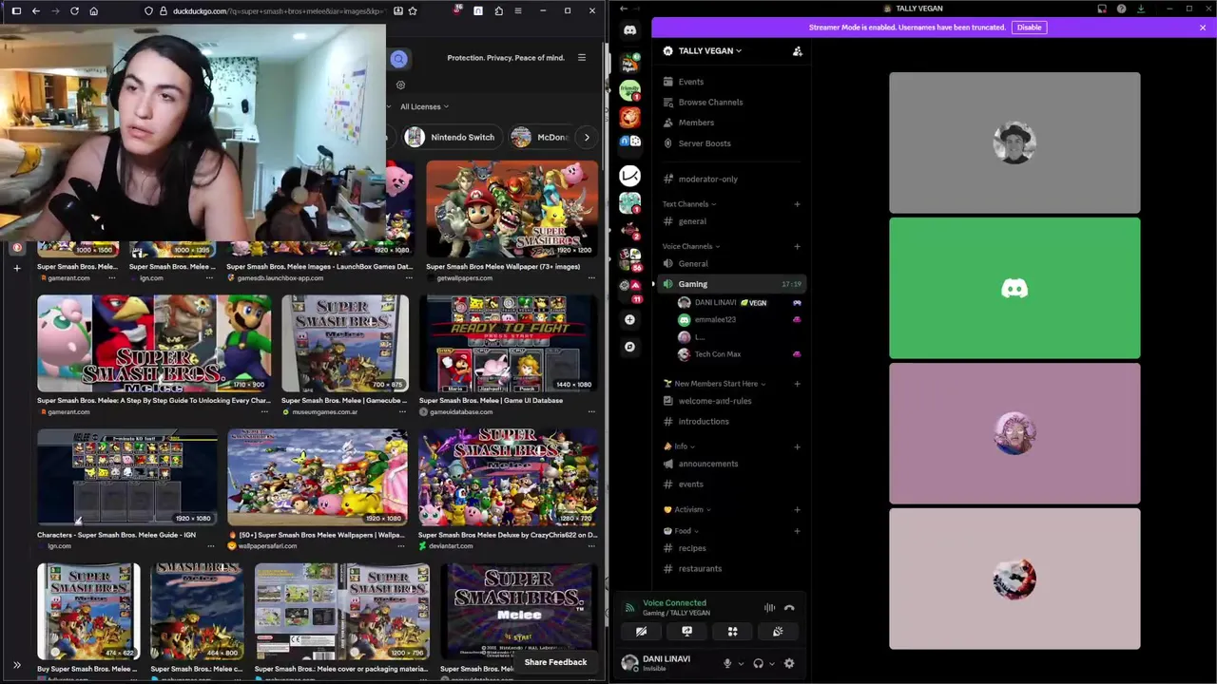Screen dimensions: 1217x684
Task: Disable Streamer Mode
Action: (1029, 28)
